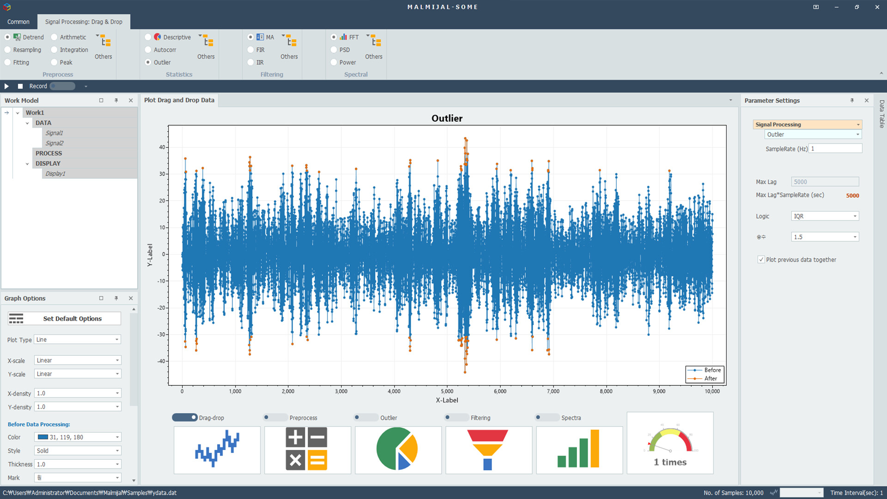Switch to the Common tab
The height and width of the screenshot is (499, 887).
[18, 22]
